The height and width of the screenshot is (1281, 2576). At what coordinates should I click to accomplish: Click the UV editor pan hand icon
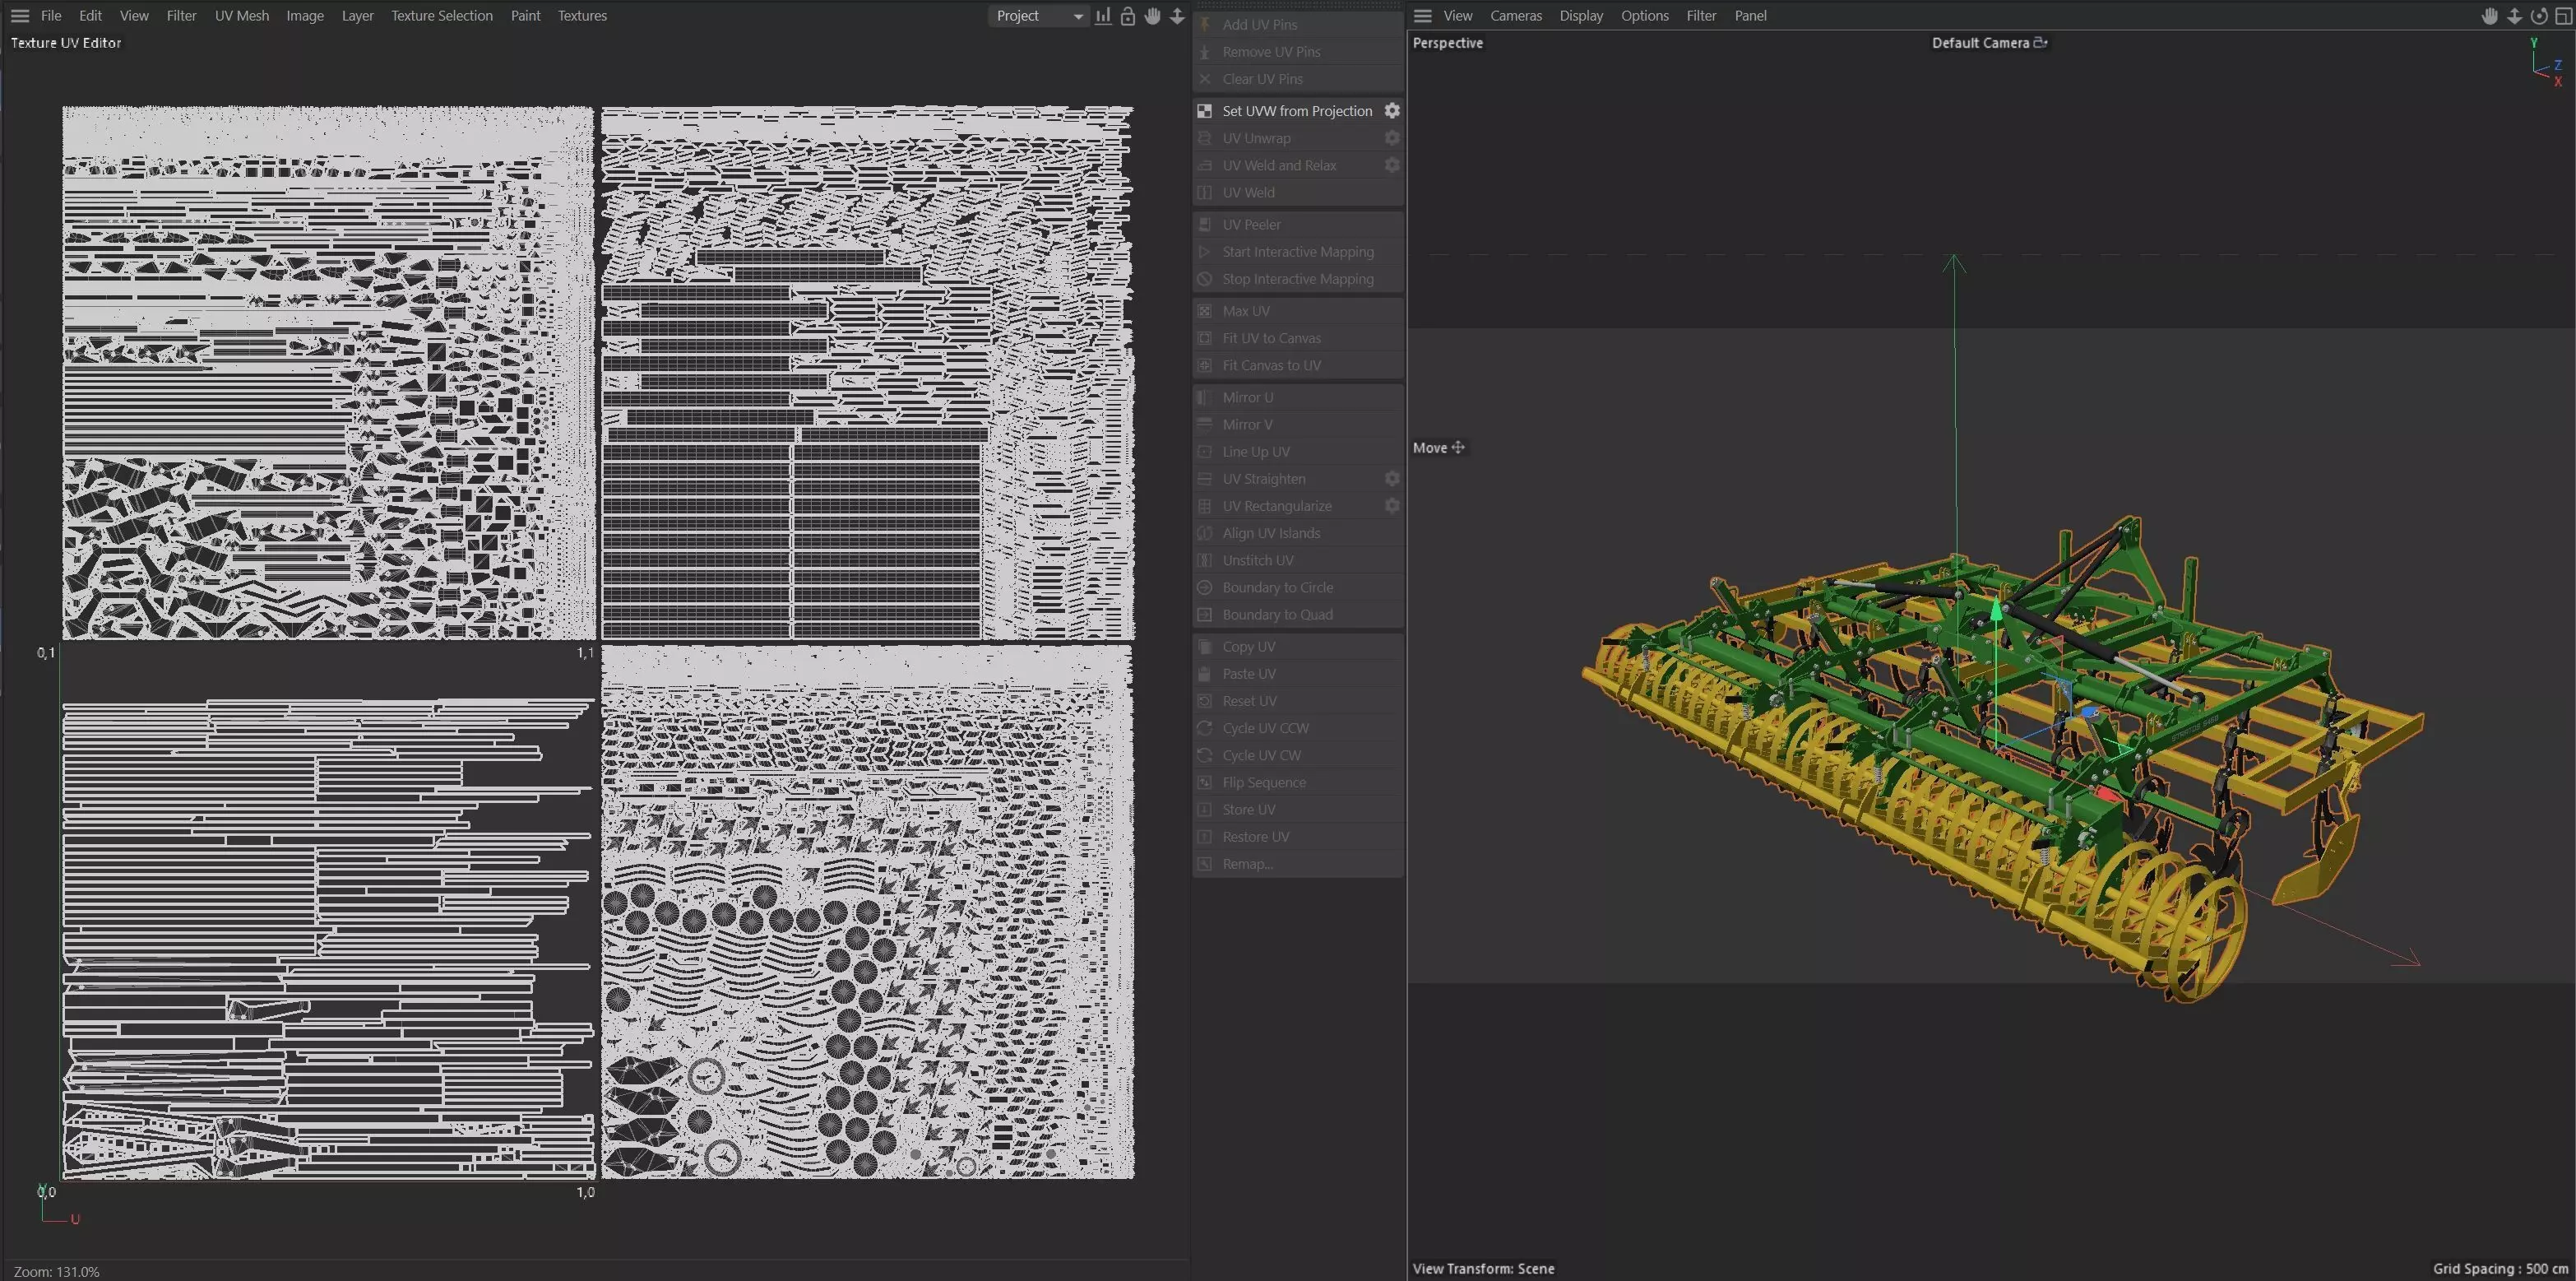(1153, 16)
